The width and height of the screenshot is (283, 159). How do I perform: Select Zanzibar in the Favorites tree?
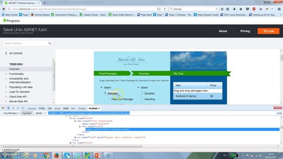tap(149, 93)
